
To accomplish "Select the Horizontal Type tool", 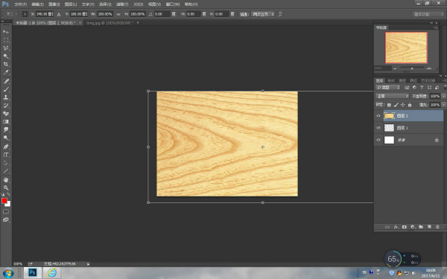I will (6, 155).
